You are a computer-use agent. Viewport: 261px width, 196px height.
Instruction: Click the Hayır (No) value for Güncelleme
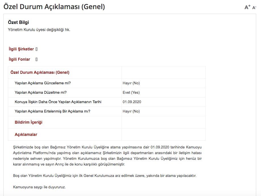[131, 83]
